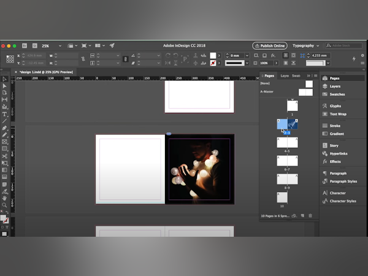Select the A-Master page thumbnail
The image size is (368, 276).
pyautogui.click(x=305, y=92)
